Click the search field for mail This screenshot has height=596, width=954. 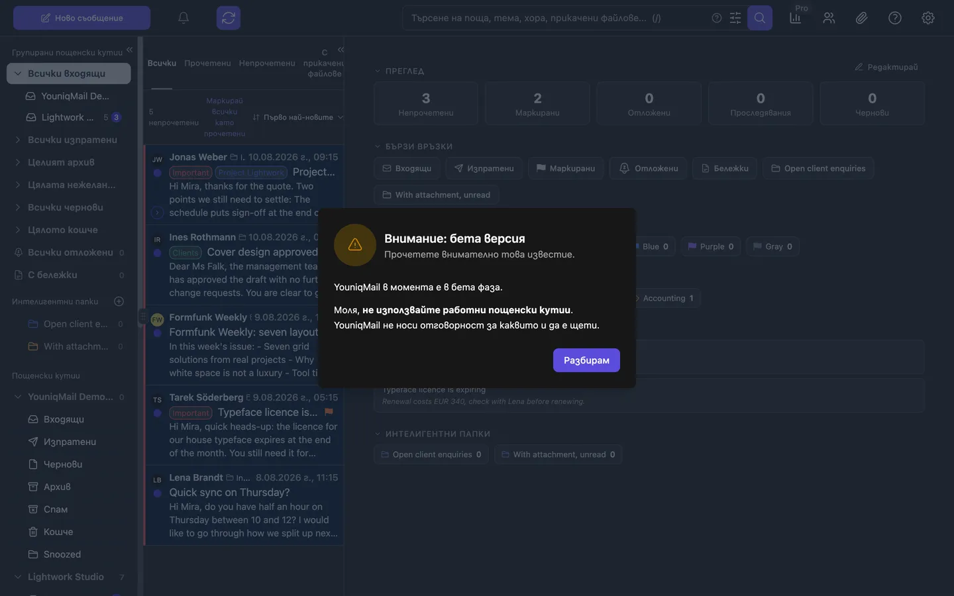click(x=556, y=18)
